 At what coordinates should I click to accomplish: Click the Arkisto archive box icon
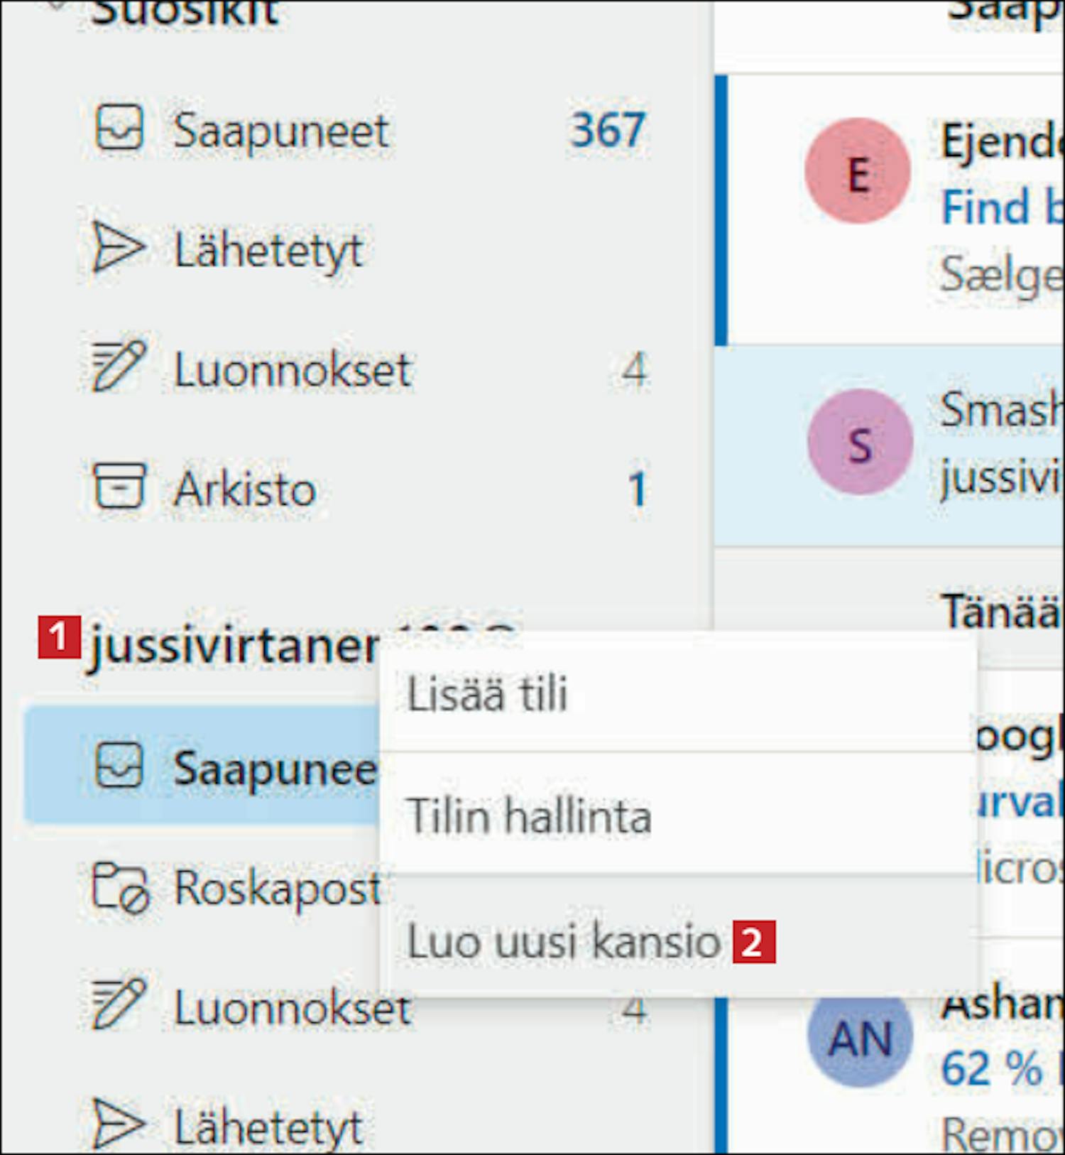coord(119,487)
